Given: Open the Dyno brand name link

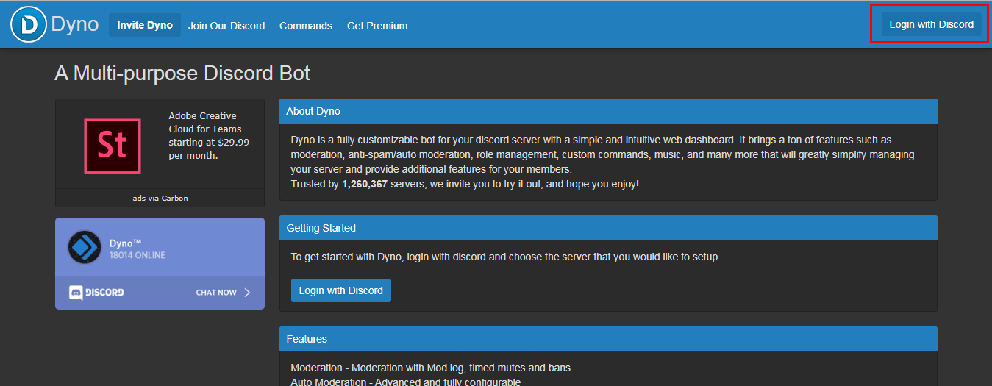Looking at the screenshot, I should [x=75, y=24].
